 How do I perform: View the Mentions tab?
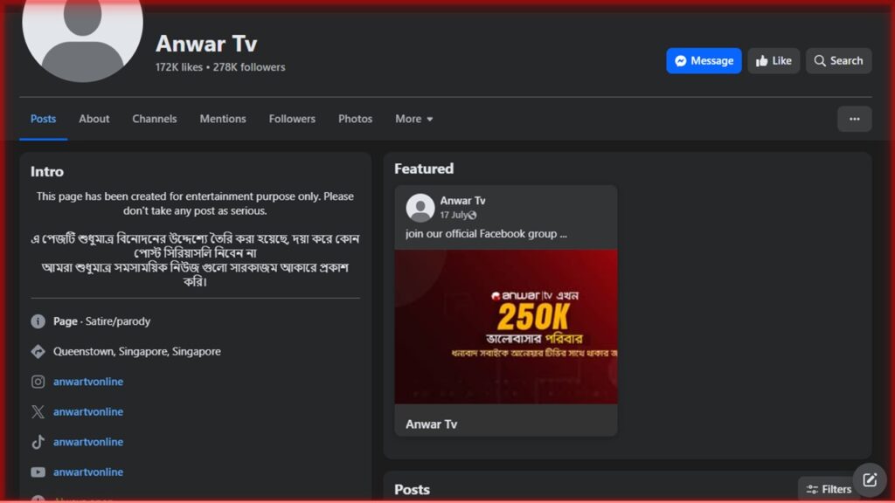[x=223, y=119]
